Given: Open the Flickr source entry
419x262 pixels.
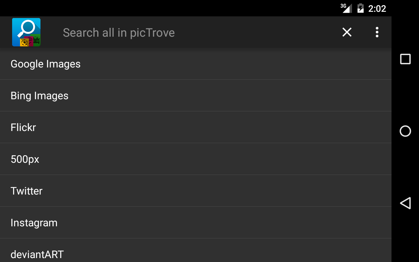Looking at the screenshot, I should [x=23, y=127].
